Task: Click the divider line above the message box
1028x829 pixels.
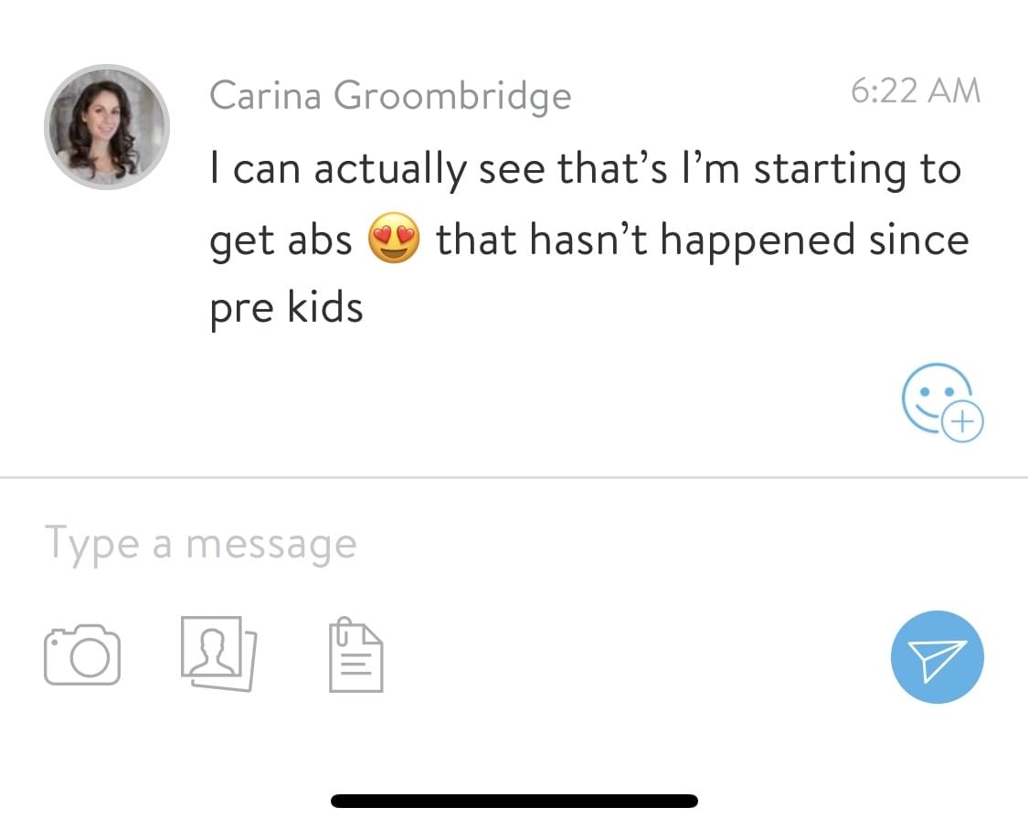Action: pos(514,477)
